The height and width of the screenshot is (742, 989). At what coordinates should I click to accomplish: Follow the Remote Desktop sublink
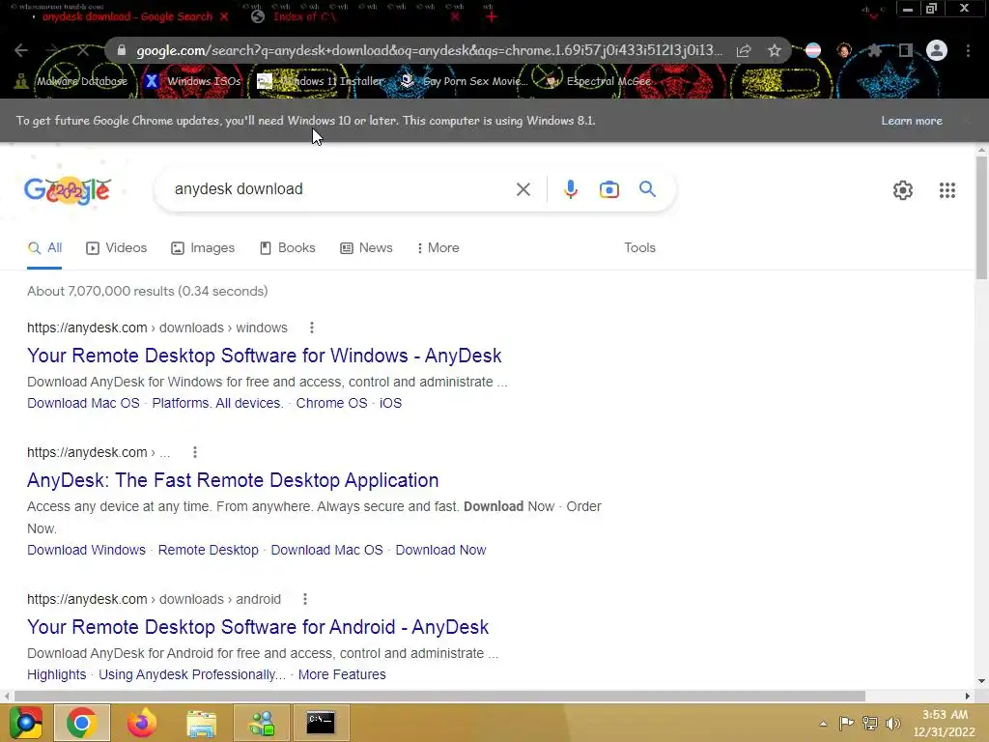[209, 550]
